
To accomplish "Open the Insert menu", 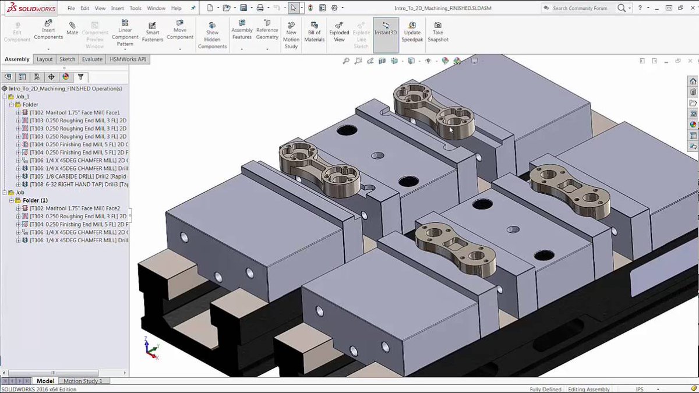I will tap(117, 8).
